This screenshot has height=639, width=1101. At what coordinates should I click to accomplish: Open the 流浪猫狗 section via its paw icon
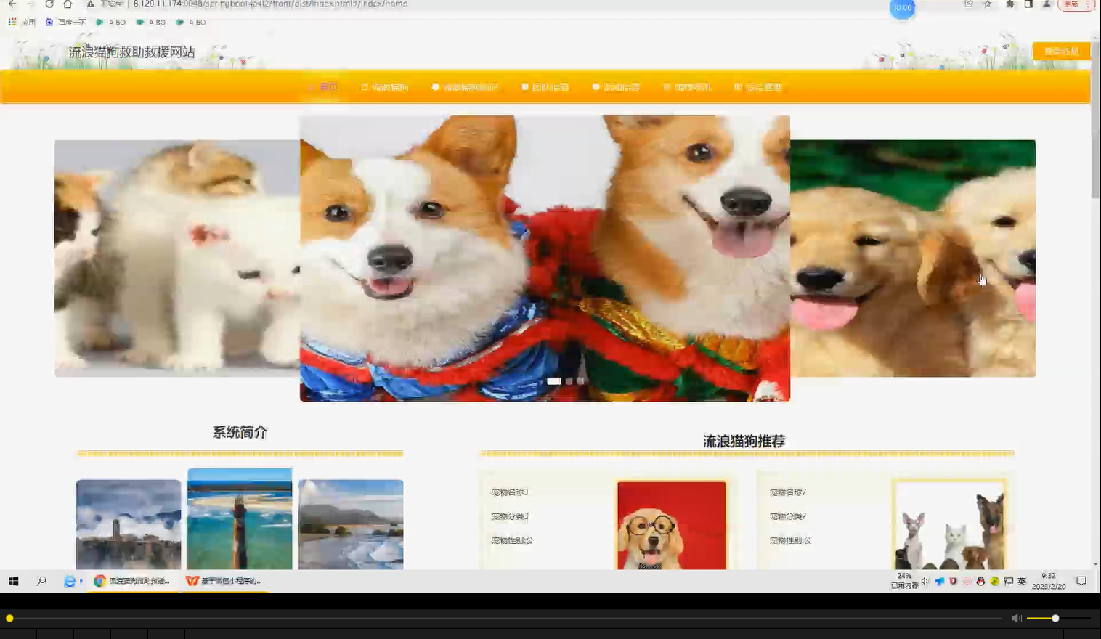coord(365,86)
